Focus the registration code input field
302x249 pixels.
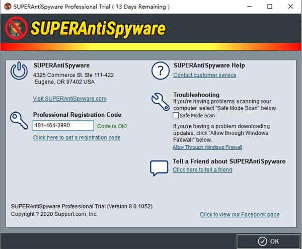tap(63, 126)
